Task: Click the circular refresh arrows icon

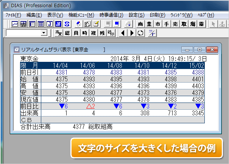Action: 140,33
